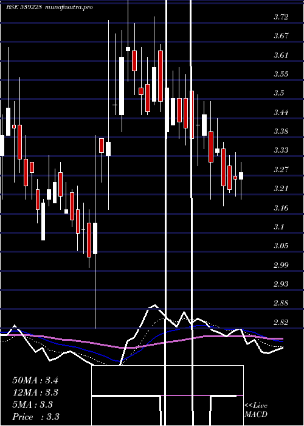The width and height of the screenshot is (304, 426).
Task: Select the 3.33 price axis label
Action: point(281,150)
